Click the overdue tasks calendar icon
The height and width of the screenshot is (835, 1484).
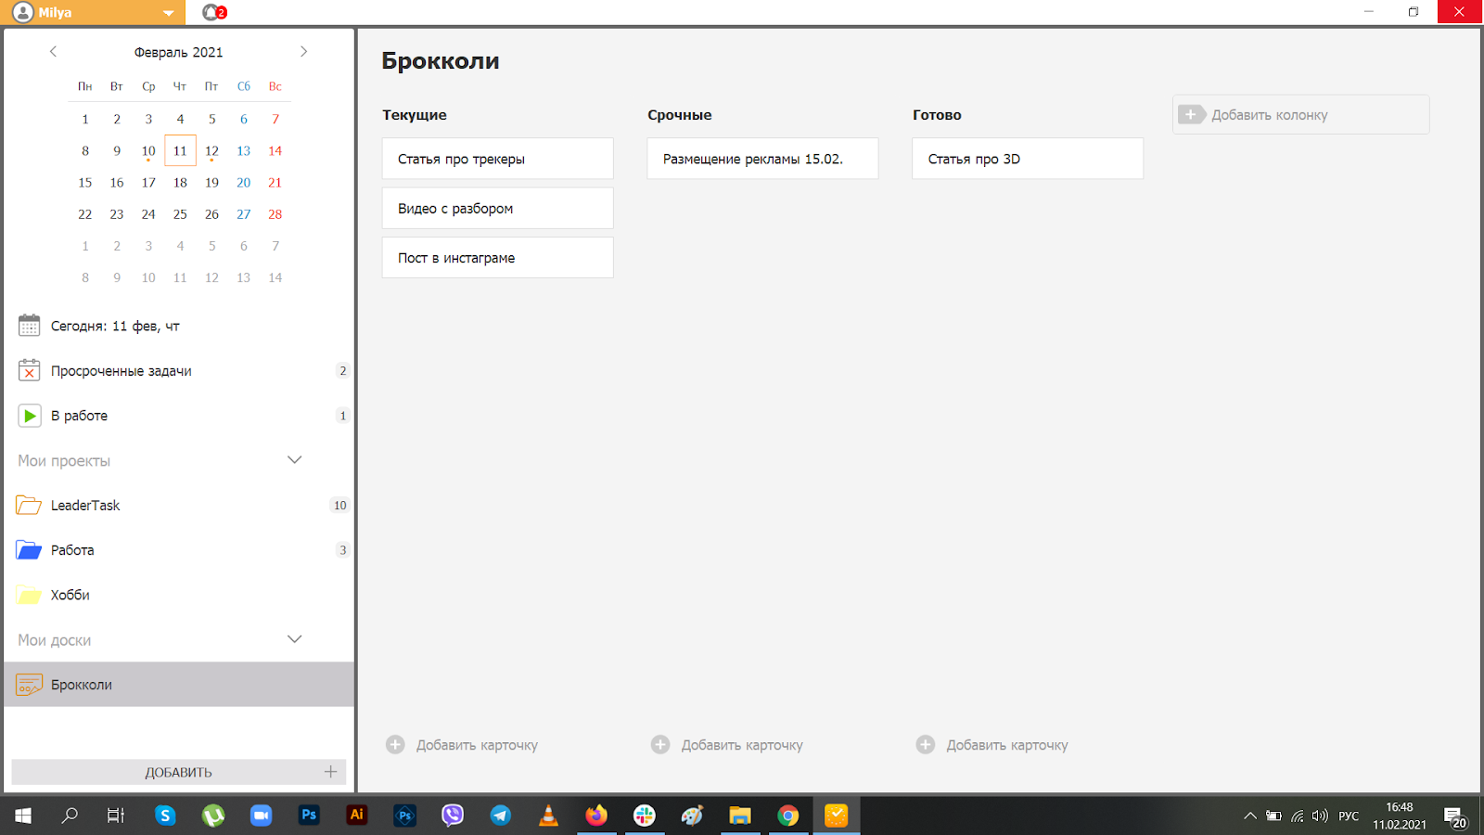tap(29, 371)
